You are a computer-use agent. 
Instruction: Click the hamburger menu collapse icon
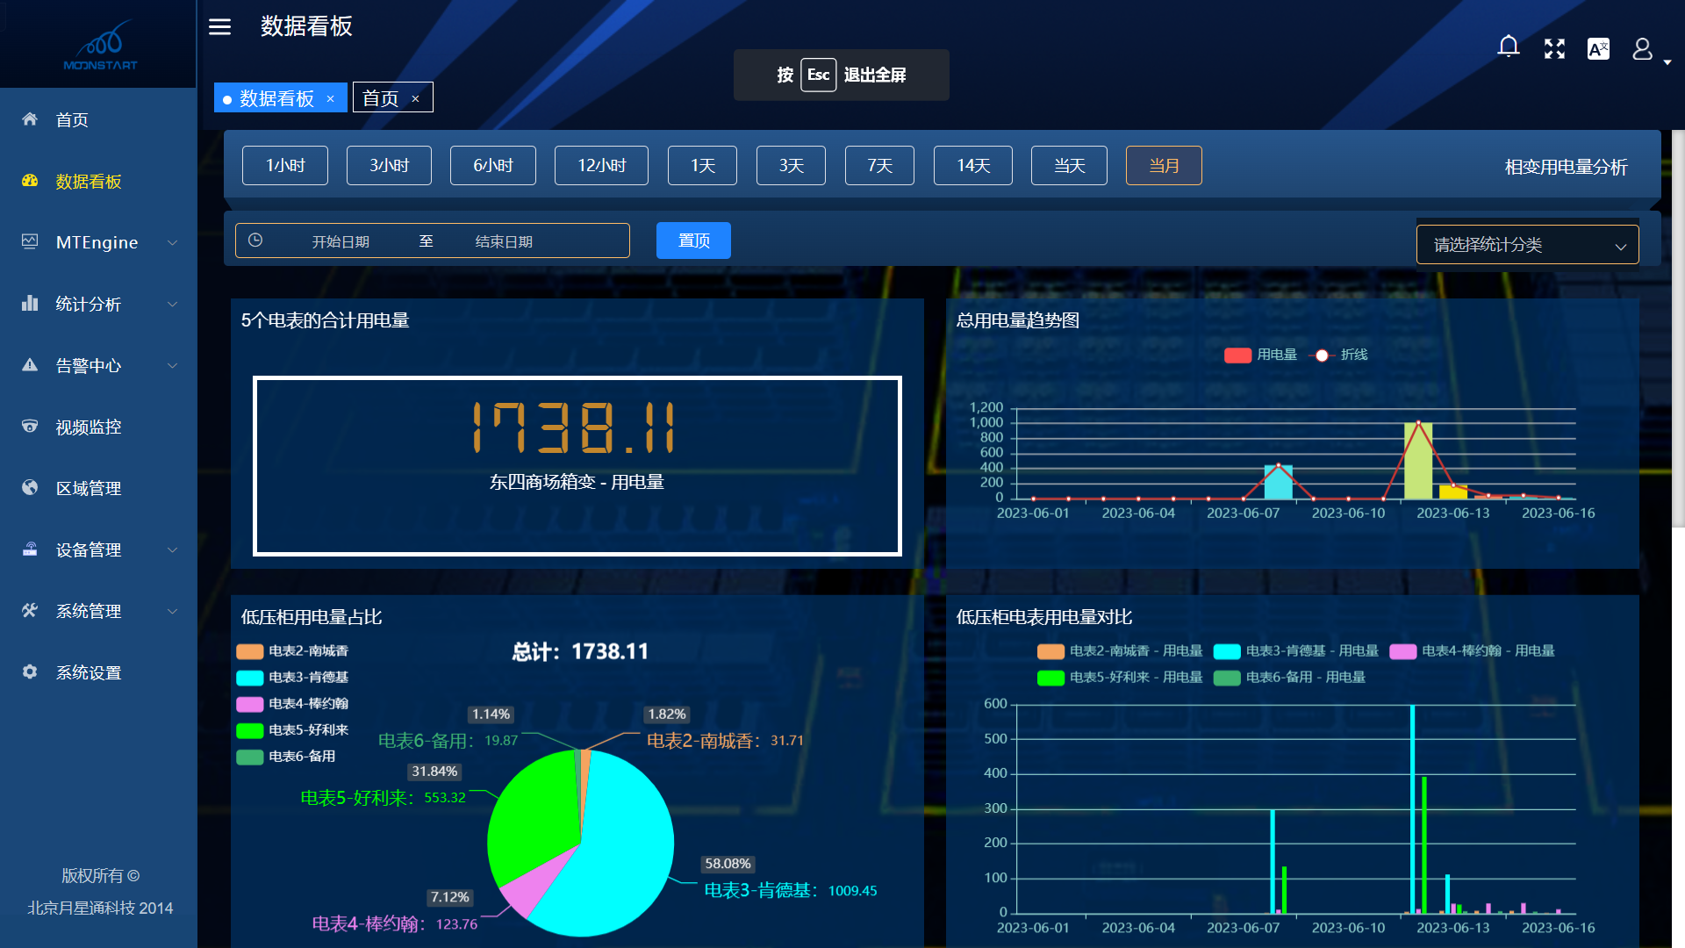[219, 27]
